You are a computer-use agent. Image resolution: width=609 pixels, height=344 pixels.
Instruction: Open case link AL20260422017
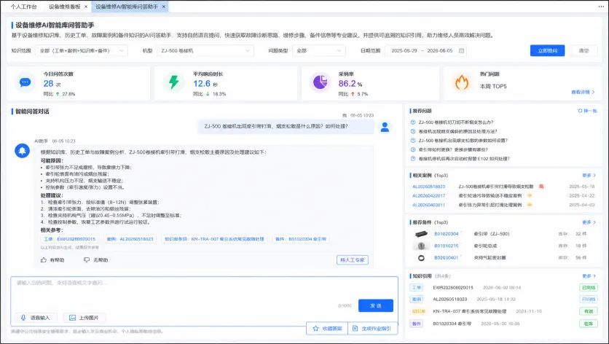click(429, 195)
